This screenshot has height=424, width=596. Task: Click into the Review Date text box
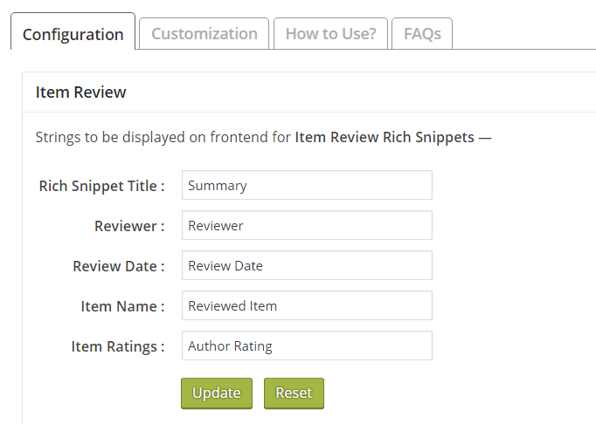click(307, 265)
